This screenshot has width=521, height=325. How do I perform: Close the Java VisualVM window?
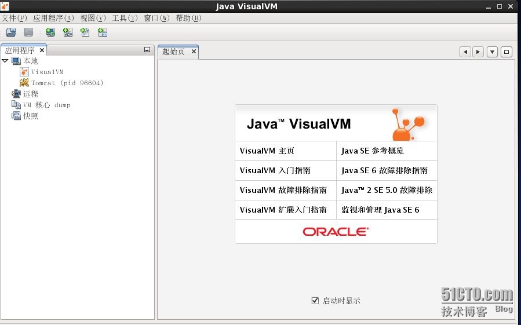pyautogui.click(x=511, y=6)
